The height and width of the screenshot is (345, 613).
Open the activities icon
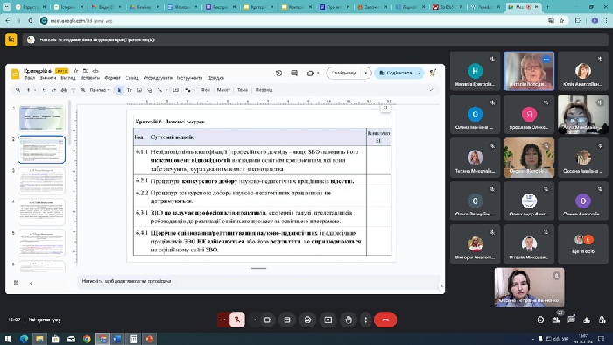click(x=587, y=320)
